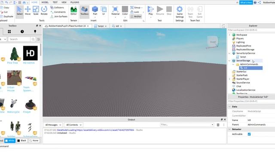Open Toolbox search filter options

coord(39,39)
